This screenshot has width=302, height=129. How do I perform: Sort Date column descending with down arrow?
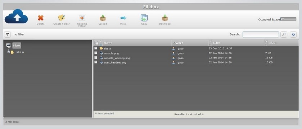210,45
